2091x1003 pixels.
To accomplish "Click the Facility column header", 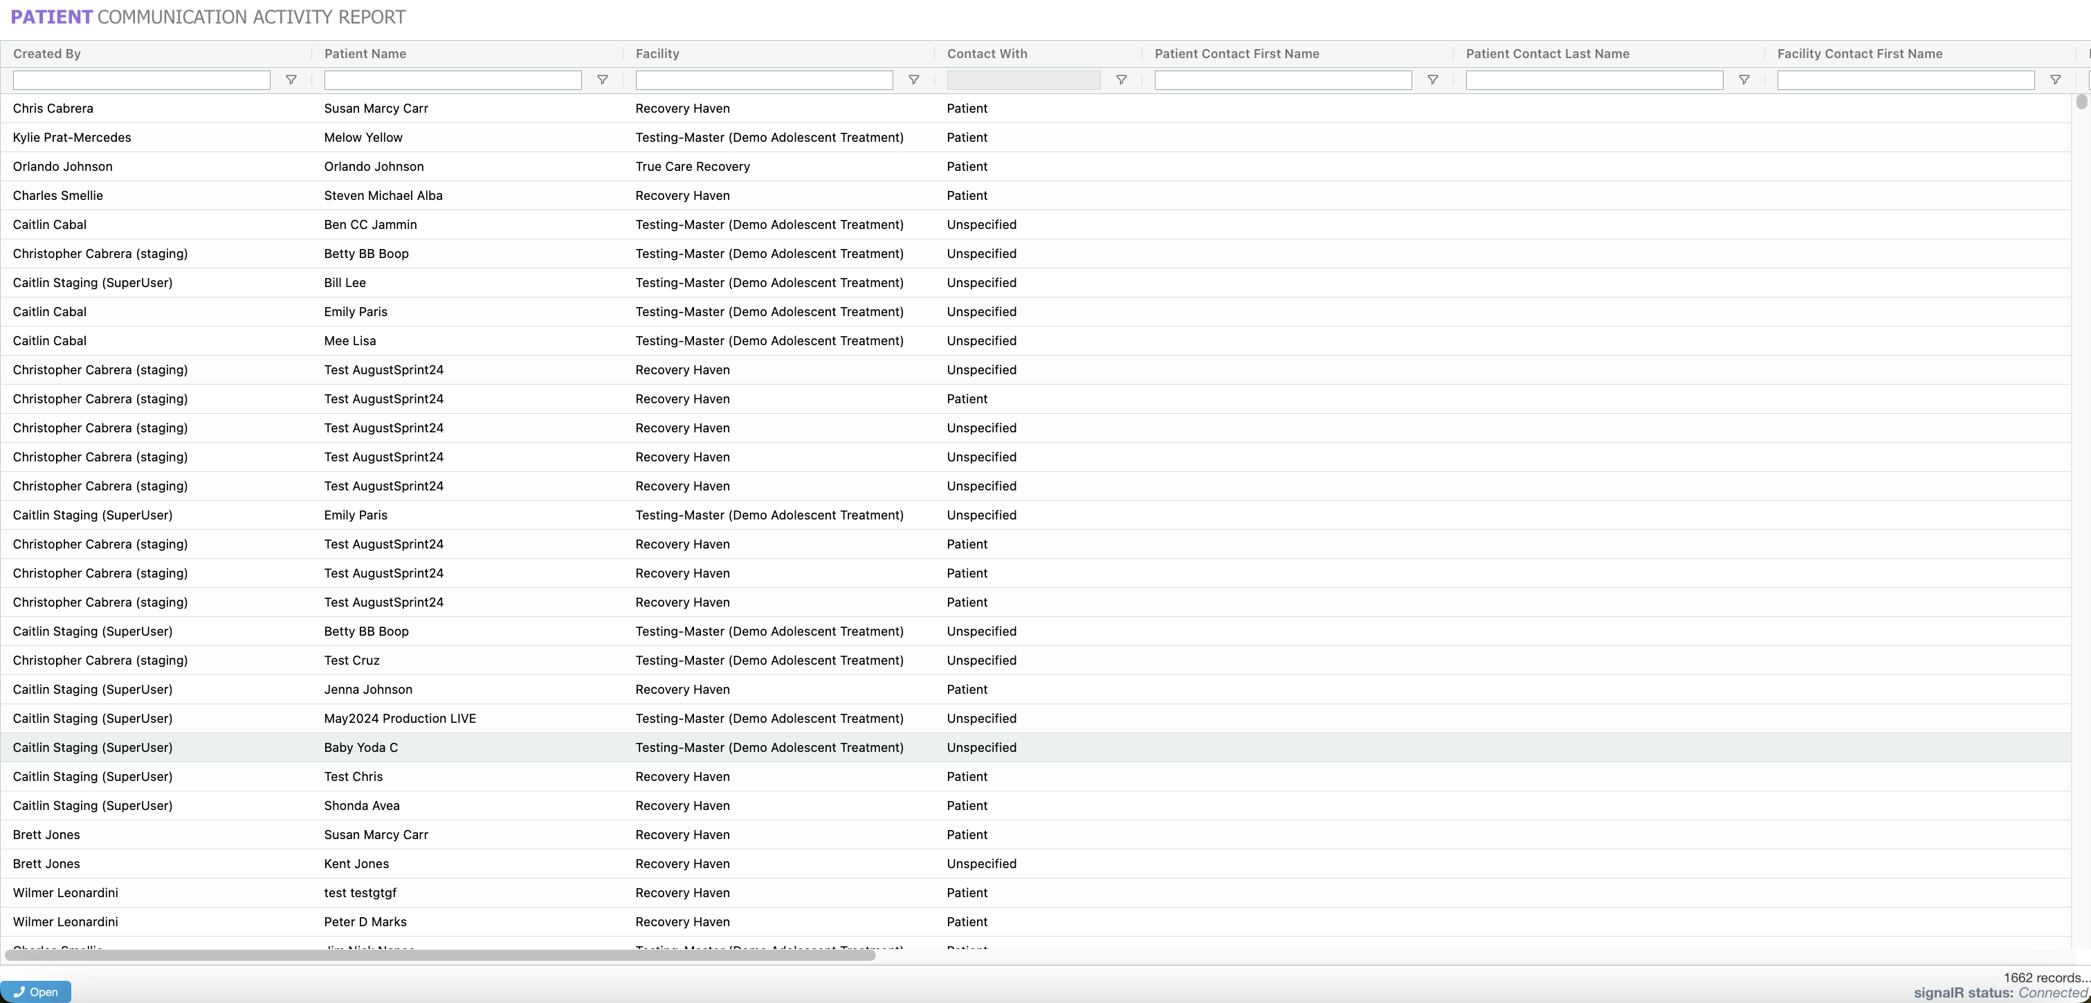I will coord(657,53).
